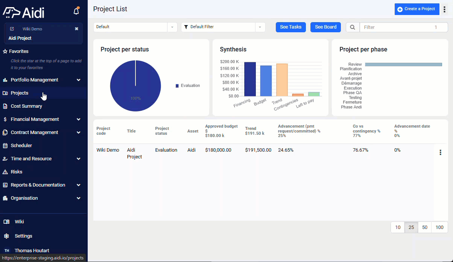Open the Aidi Project link
The image size is (453, 262).
tap(20, 38)
